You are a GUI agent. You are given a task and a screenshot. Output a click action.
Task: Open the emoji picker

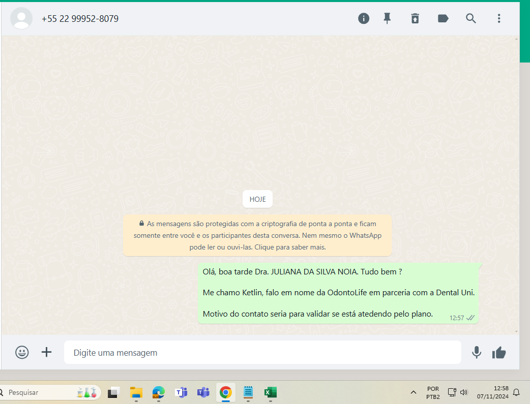pyautogui.click(x=22, y=352)
